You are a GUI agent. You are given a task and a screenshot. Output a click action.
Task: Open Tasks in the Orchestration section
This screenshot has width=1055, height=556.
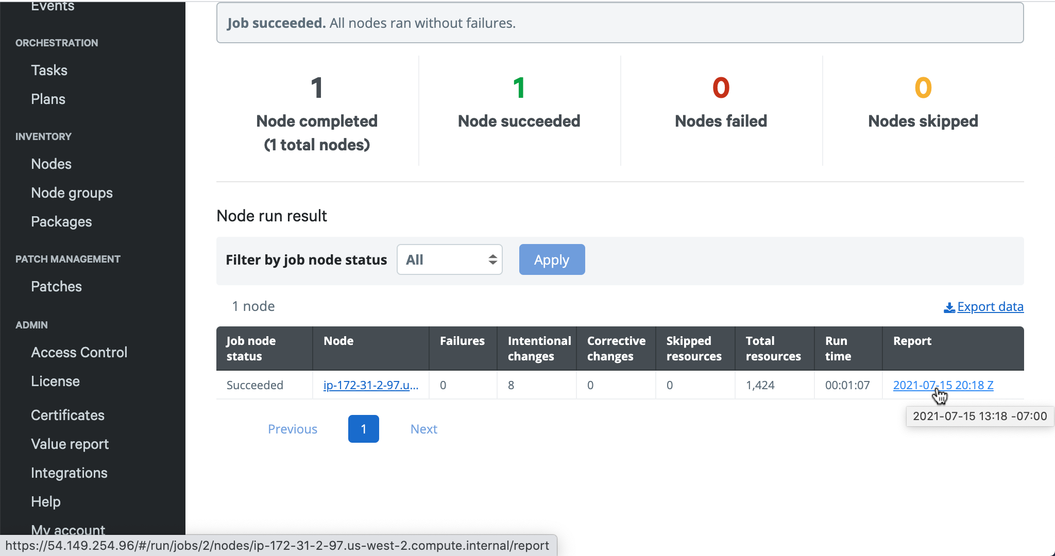click(x=49, y=70)
